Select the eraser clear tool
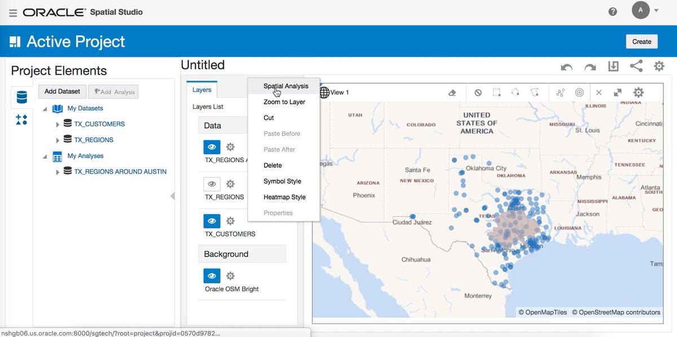677x337 pixels. (452, 92)
